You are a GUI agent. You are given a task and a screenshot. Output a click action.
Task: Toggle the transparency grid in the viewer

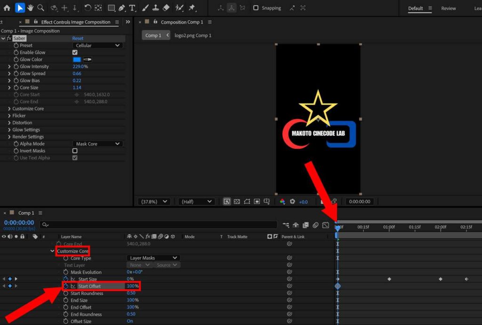[237, 202]
